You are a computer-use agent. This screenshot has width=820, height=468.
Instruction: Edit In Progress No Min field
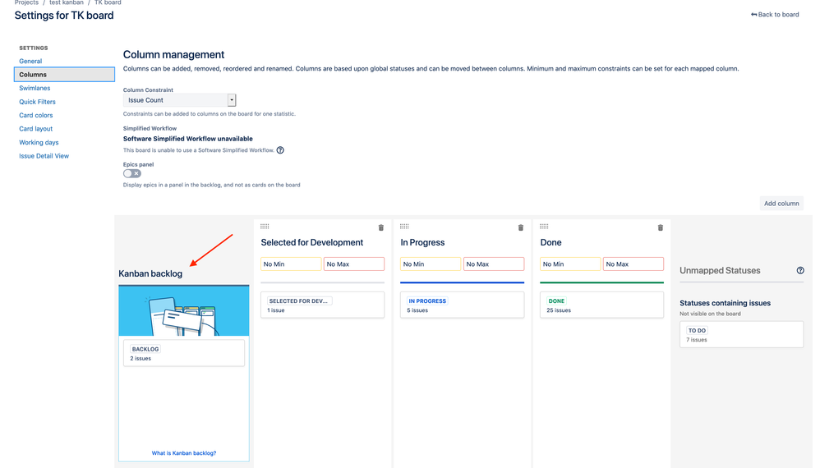pos(431,264)
